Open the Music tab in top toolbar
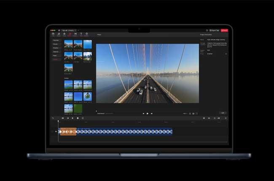Image resolution: width=274 pixels, height=181 pixels. tap(58, 34)
